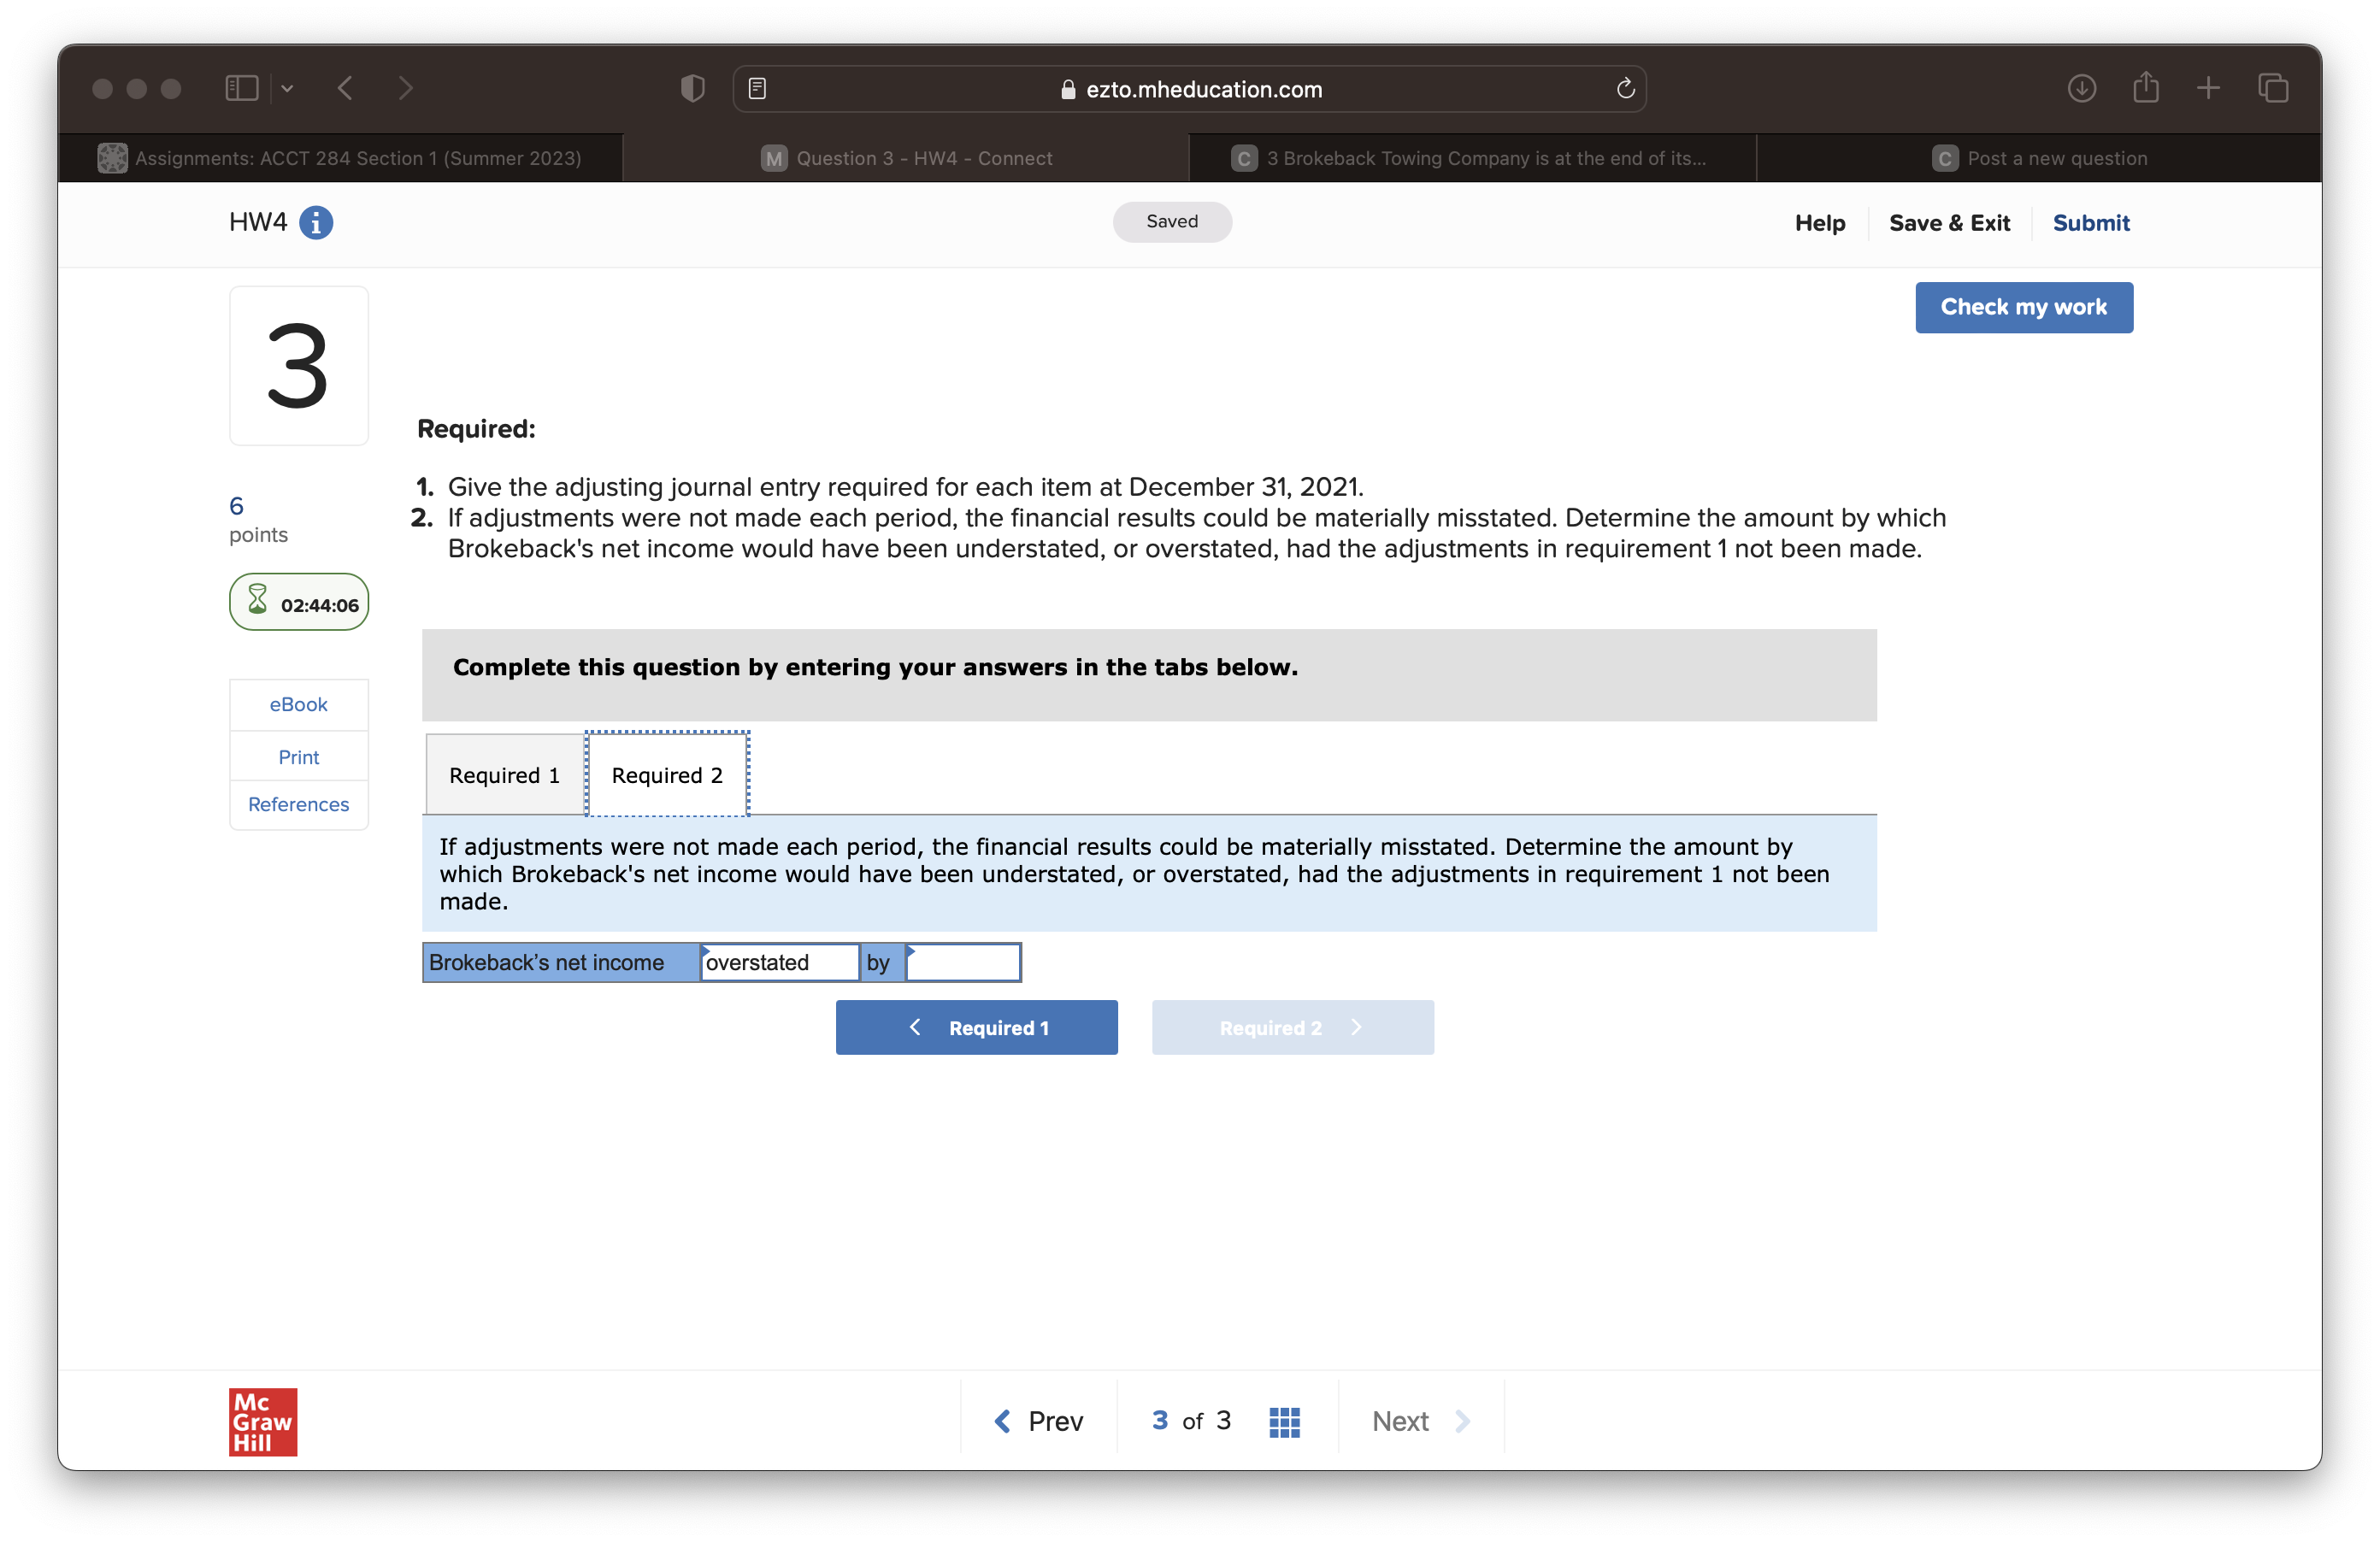Viewport: 2380px width, 1542px height.
Task: Click Save and Exit option
Action: click(1947, 221)
